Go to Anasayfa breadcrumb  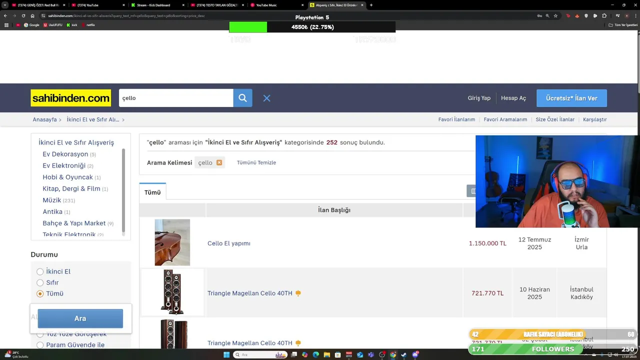(x=44, y=119)
